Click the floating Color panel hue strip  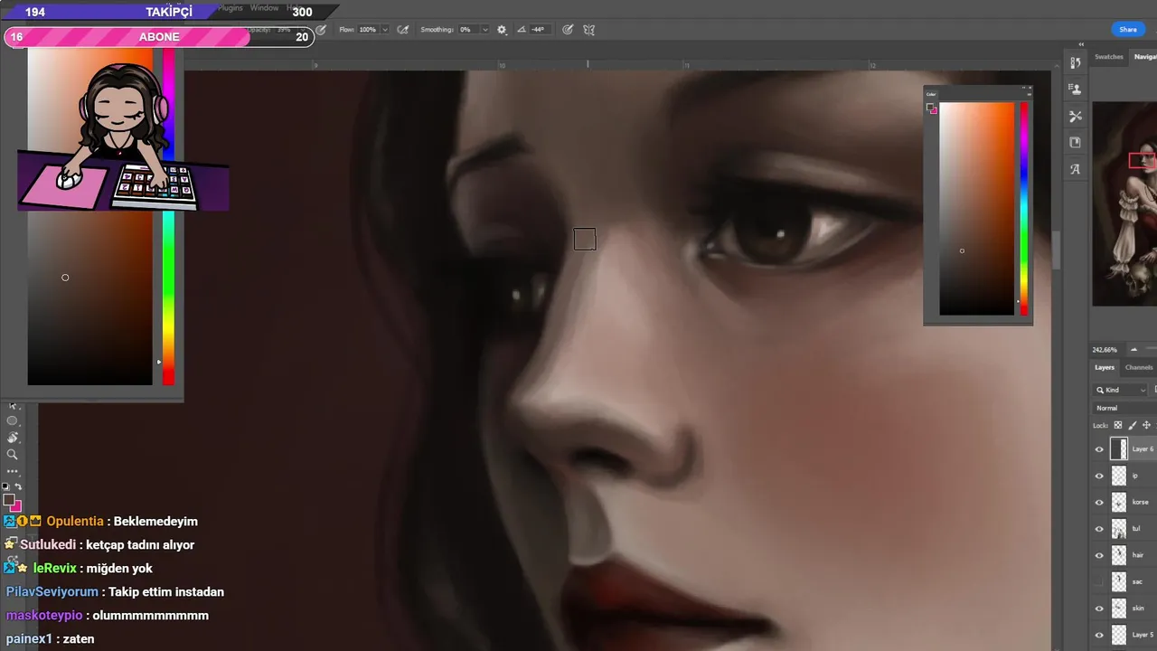pos(1024,209)
